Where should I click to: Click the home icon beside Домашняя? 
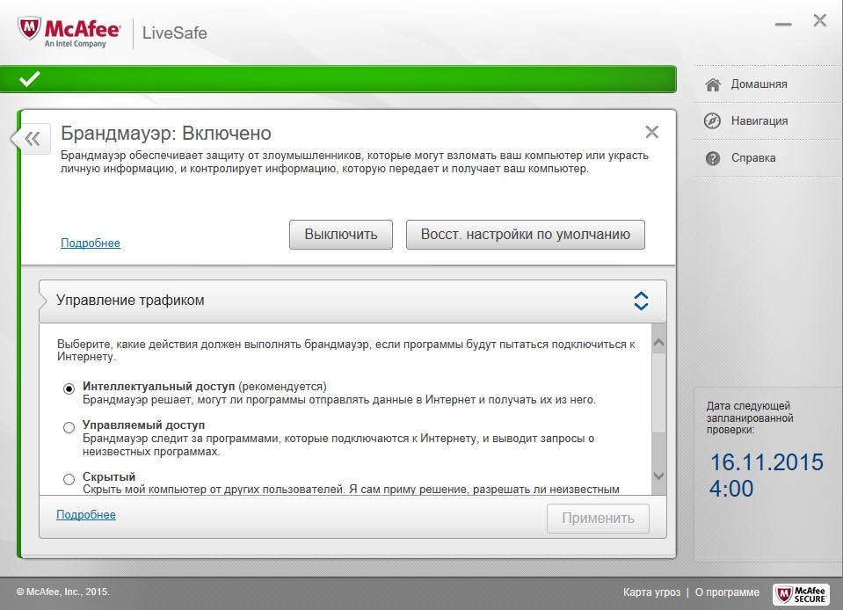click(713, 84)
